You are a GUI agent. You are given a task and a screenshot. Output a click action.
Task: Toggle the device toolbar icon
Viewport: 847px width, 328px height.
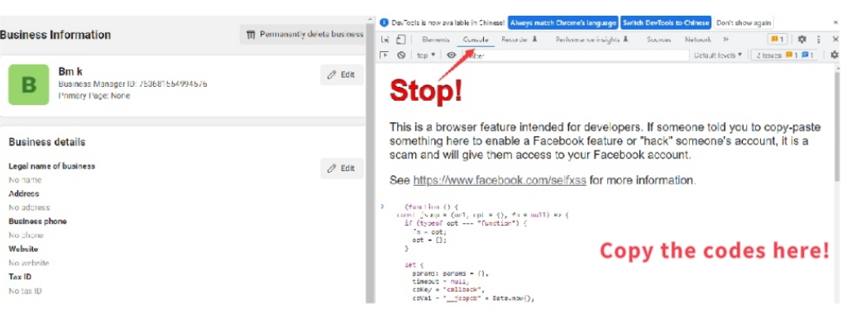coord(400,40)
